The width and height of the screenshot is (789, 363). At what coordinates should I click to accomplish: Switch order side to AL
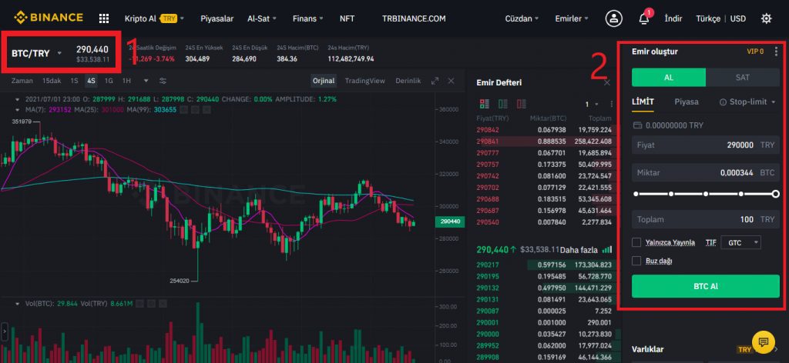(669, 78)
